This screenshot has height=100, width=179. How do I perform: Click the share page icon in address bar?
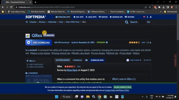145,7
